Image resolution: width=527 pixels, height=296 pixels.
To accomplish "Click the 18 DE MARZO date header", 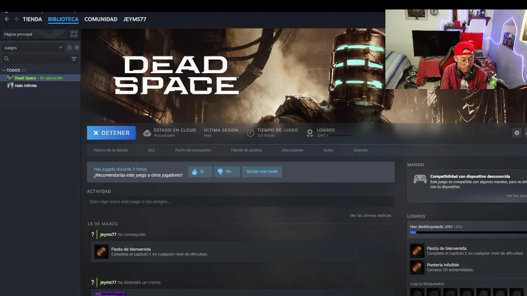I will (x=103, y=224).
